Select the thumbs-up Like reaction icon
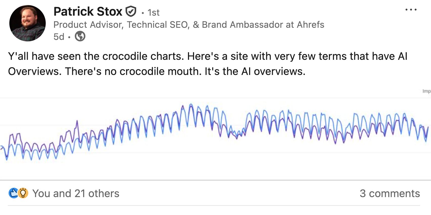The width and height of the screenshot is (431, 215). pyautogui.click(x=13, y=193)
